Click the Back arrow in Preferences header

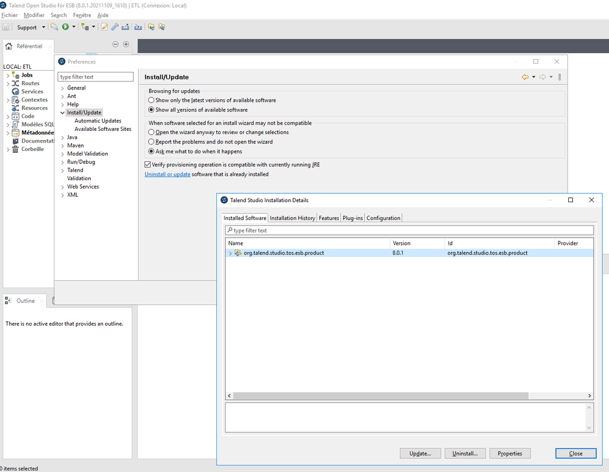tap(525, 77)
